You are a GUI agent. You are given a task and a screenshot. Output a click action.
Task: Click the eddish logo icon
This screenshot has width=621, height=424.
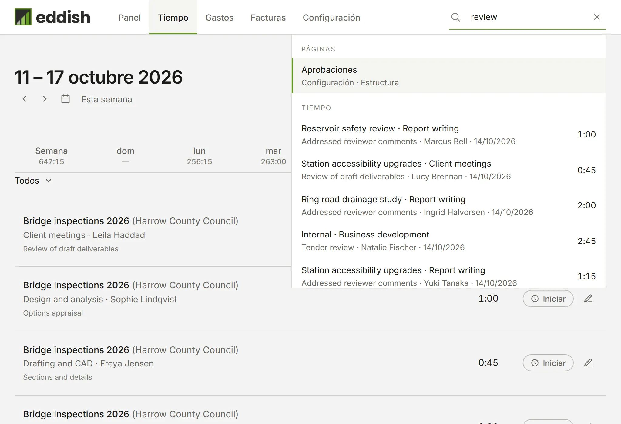pos(23,17)
